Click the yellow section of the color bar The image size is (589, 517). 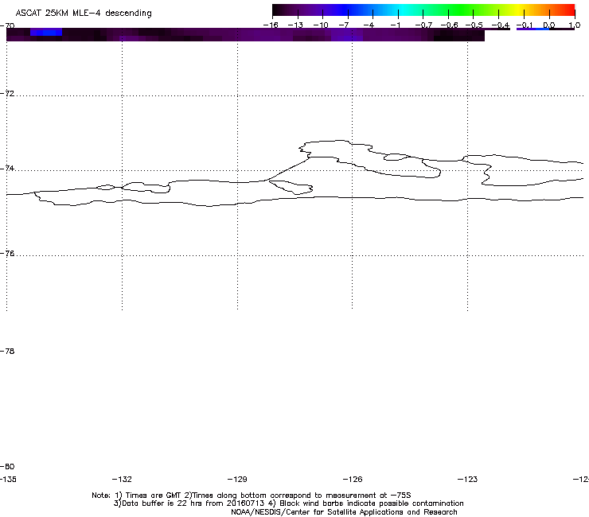(517, 10)
